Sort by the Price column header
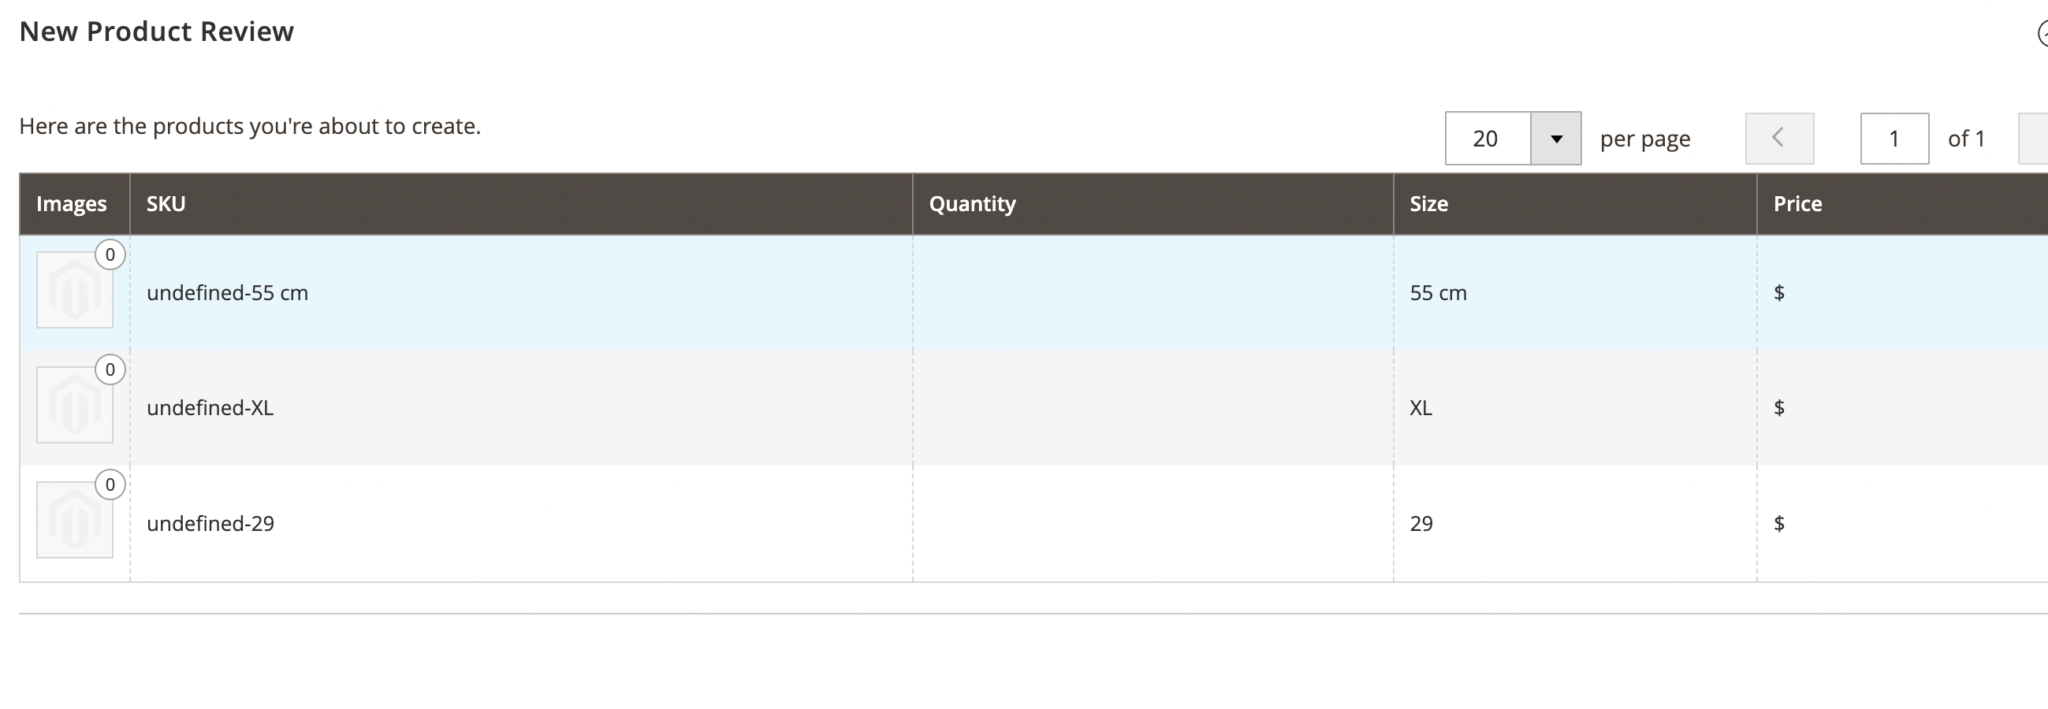Screen dimensions: 2048x709 tap(1797, 203)
